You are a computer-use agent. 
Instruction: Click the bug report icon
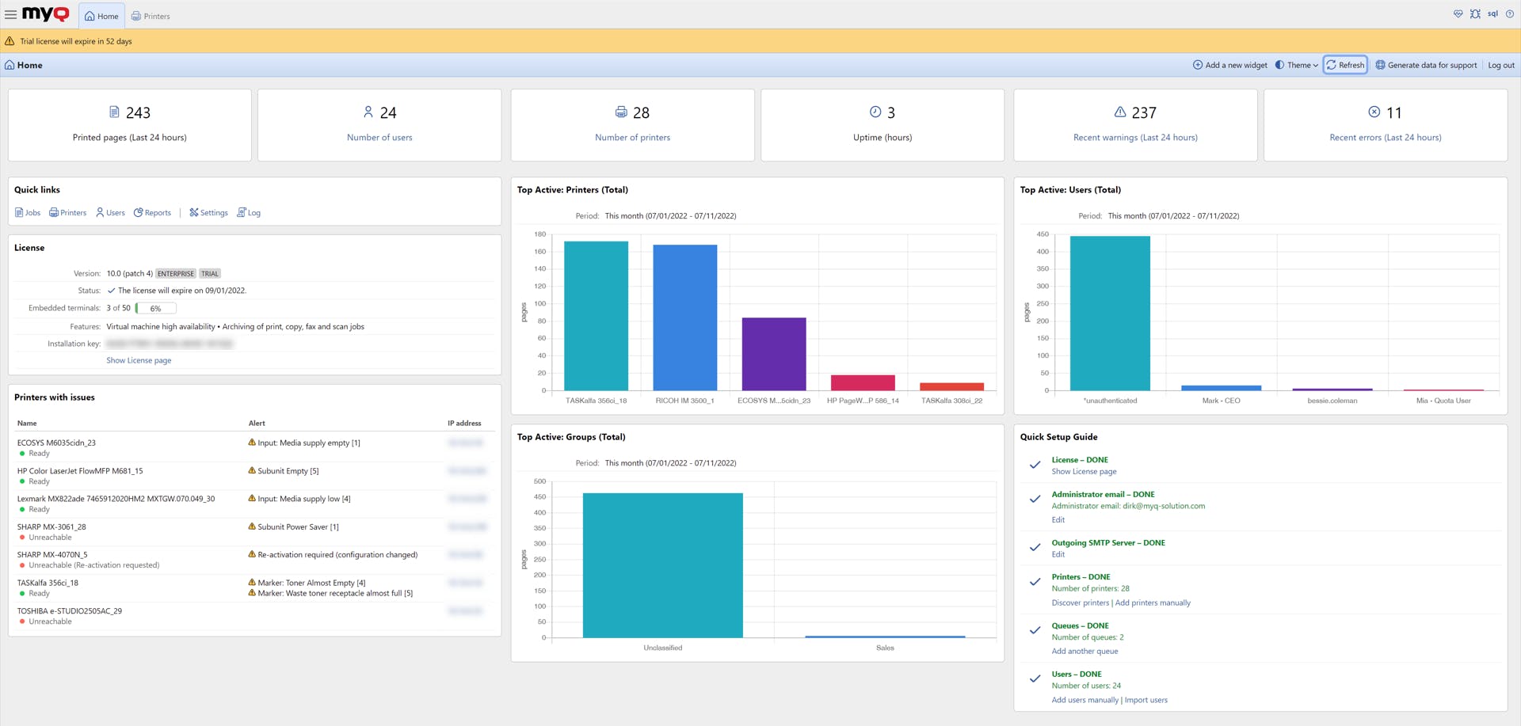coord(1475,14)
